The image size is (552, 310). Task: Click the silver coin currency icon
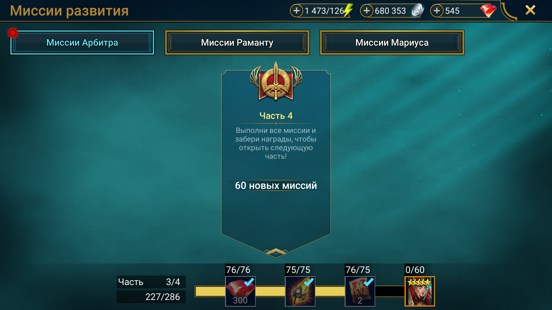click(x=417, y=11)
